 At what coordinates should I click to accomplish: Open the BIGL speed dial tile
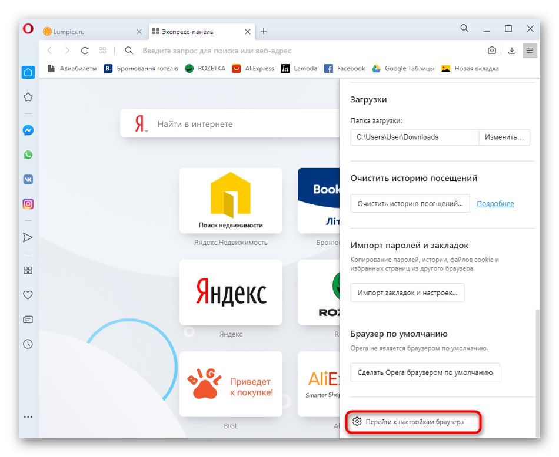click(x=231, y=384)
